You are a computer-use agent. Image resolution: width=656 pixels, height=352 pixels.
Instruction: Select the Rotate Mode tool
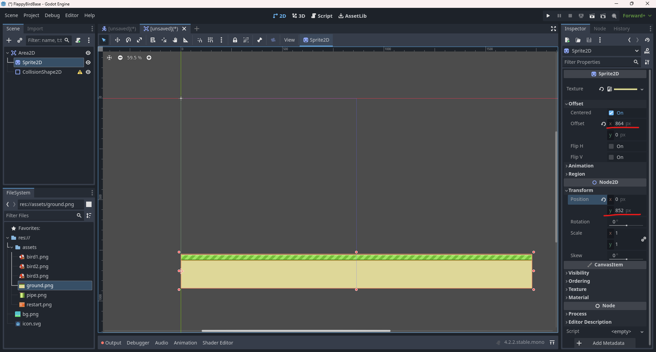[128, 40]
